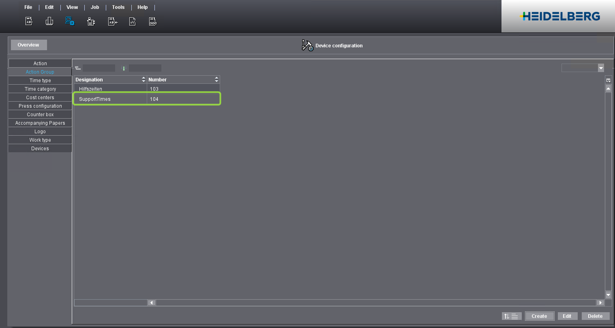Open the Tools menu
The height and width of the screenshot is (328, 615).
[118, 7]
